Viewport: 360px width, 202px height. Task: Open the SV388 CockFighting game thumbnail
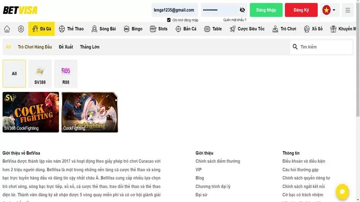pyautogui.click(x=31, y=112)
